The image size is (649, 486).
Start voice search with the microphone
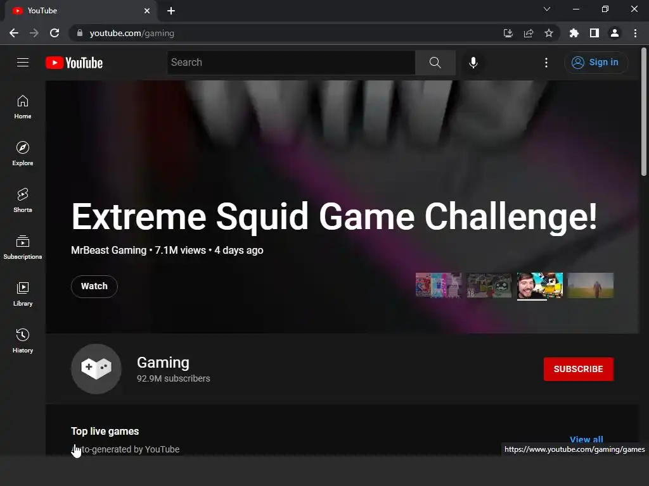(x=473, y=63)
